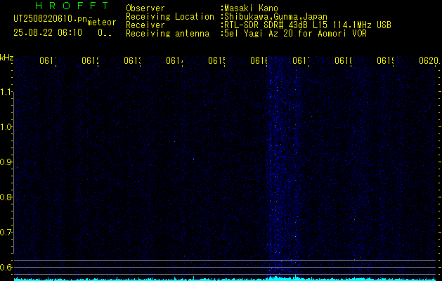Click Shibukawa,Gunma,Japan location text
442x281 pixels.
(x=275, y=17)
